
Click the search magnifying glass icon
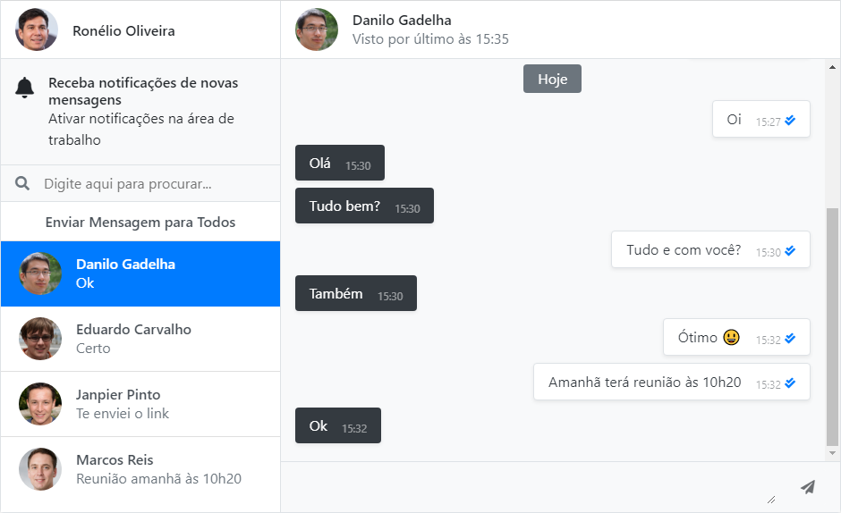(x=22, y=184)
